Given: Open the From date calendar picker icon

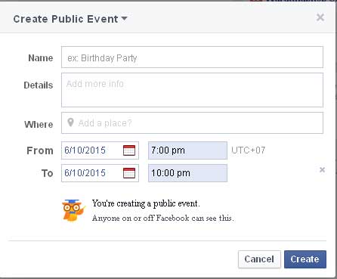Looking at the screenshot, I should 129,150.
